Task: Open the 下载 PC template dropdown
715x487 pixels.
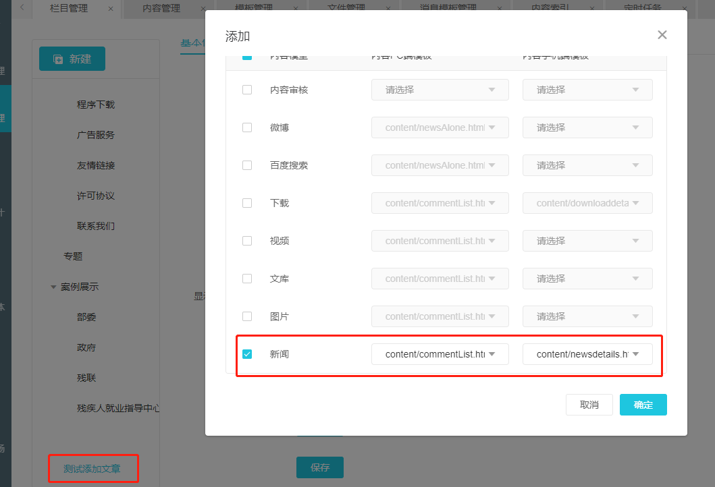Action: (x=440, y=203)
